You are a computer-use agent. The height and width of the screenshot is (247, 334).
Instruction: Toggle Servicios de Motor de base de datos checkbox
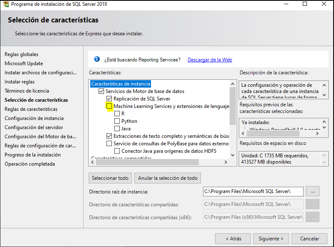click(101, 91)
